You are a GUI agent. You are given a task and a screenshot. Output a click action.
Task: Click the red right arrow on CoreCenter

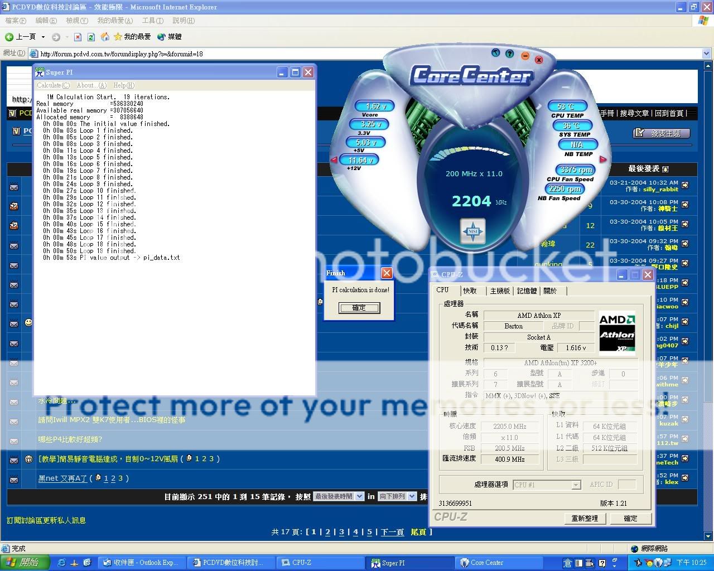point(603,159)
